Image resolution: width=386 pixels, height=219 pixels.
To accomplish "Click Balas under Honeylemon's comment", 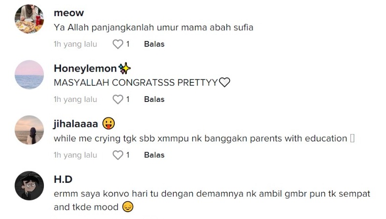I will [x=154, y=100].
